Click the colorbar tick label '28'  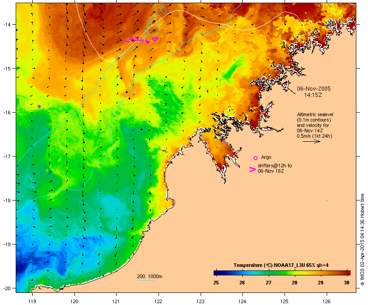(x=294, y=283)
